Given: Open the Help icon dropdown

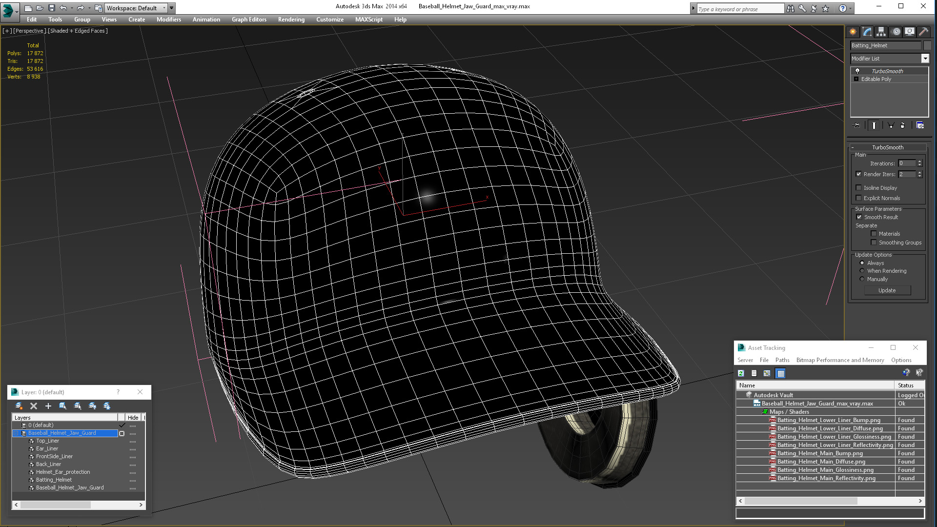Looking at the screenshot, I should point(851,8).
